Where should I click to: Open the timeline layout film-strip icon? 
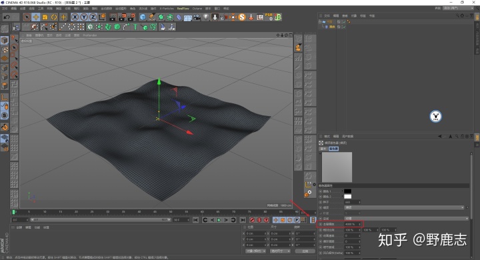[313, 220]
